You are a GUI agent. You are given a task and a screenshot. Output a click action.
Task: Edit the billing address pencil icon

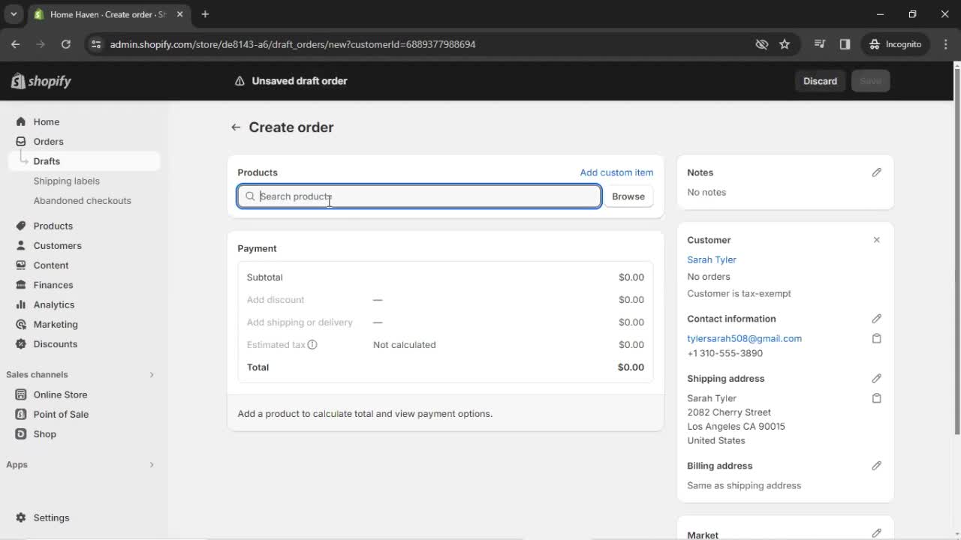click(876, 466)
